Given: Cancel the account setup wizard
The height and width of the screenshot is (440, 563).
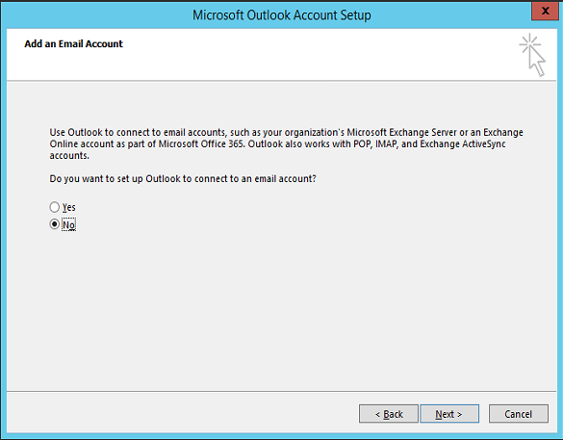Looking at the screenshot, I should coord(518,414).
